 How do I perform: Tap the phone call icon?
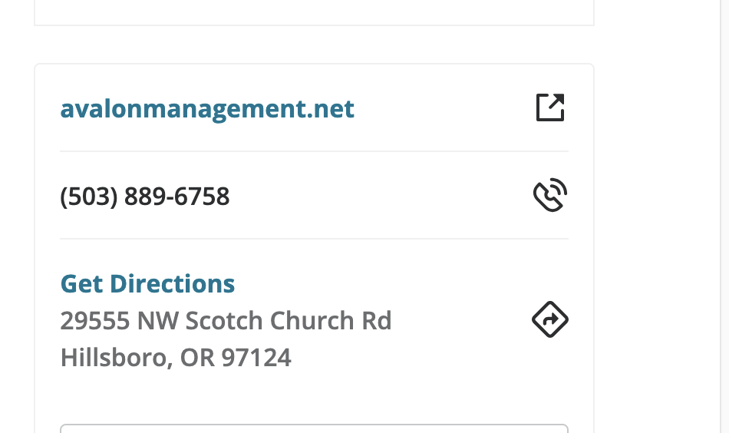(x=550, y=196)
